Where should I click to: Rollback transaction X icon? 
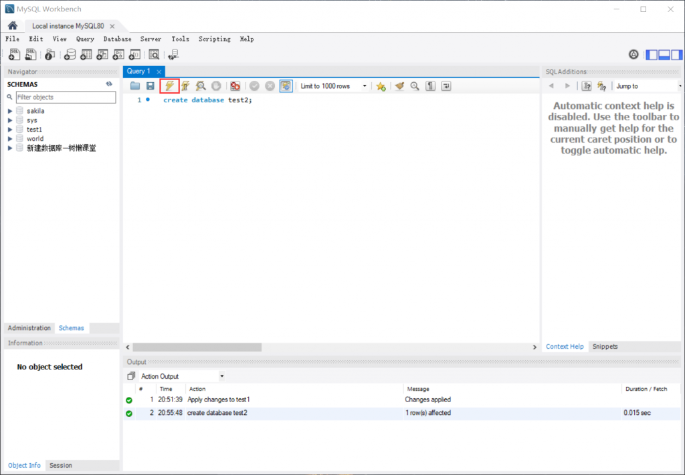(x=270, y=86)
